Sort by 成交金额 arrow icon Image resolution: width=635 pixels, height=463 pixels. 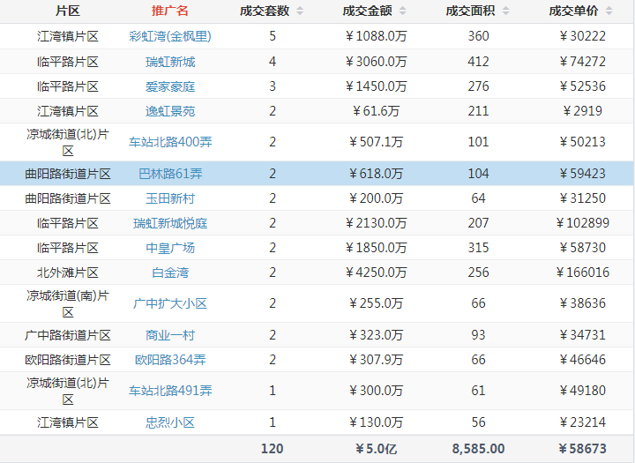402,11
